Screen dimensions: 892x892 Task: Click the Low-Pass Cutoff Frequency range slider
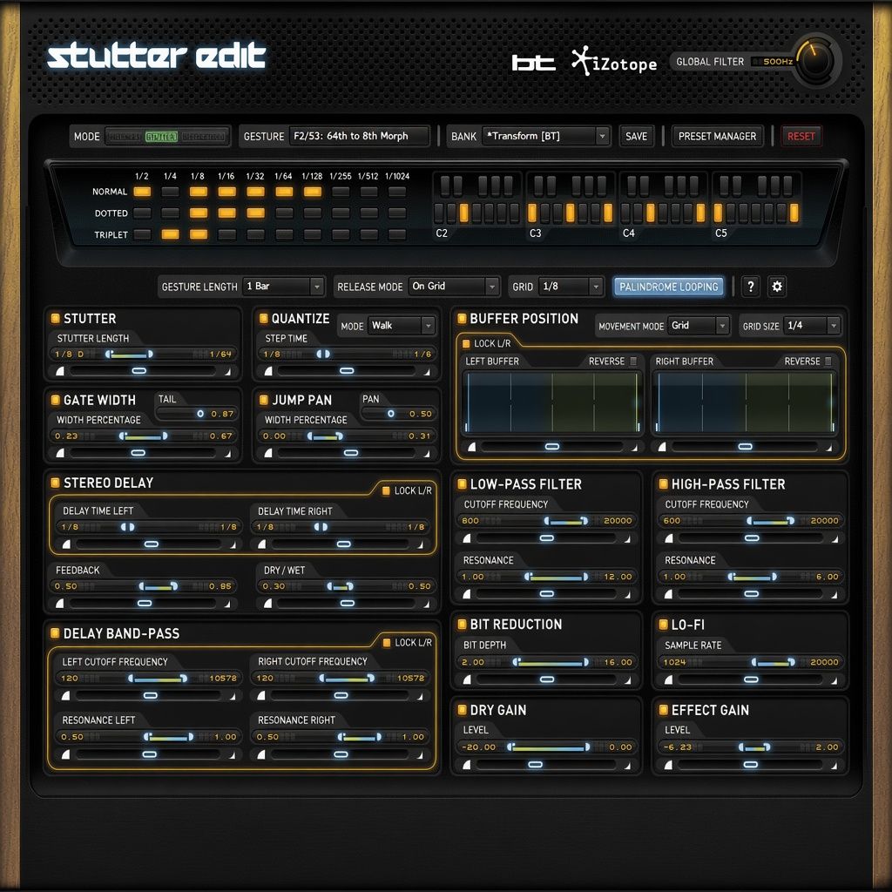566,521
